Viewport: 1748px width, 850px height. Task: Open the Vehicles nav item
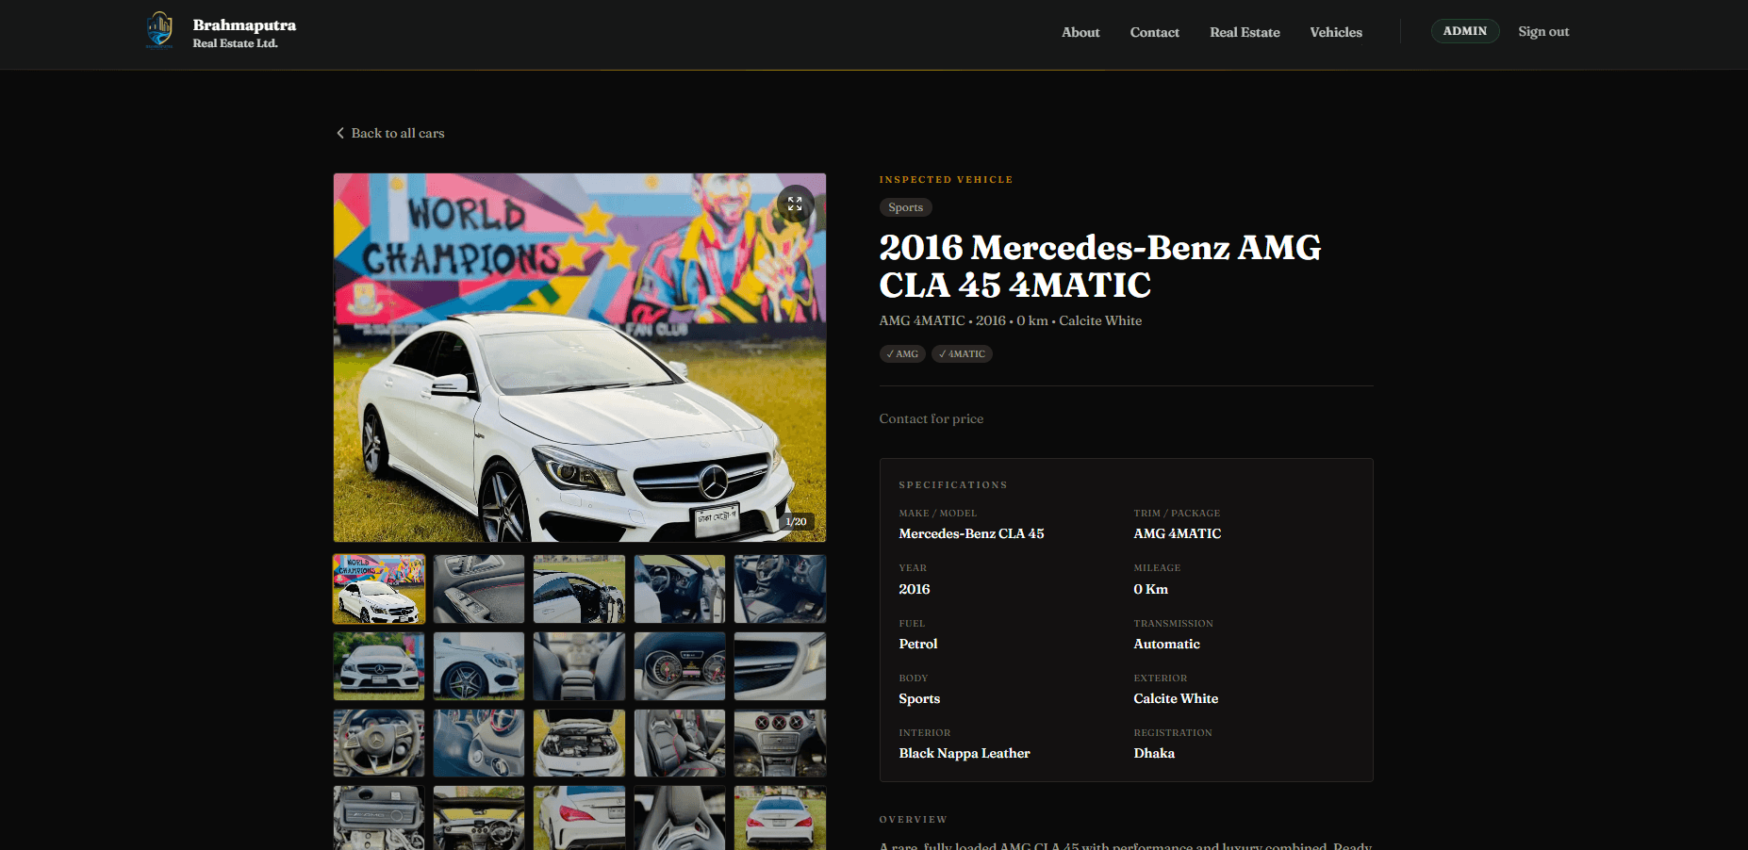[x=1336, y=32]
